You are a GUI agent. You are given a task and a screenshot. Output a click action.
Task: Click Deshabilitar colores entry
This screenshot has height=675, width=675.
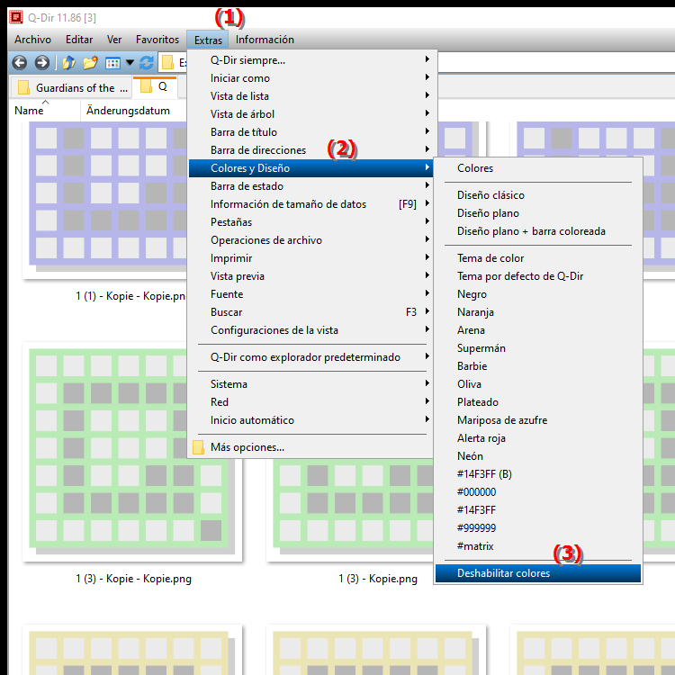point(538,573)
